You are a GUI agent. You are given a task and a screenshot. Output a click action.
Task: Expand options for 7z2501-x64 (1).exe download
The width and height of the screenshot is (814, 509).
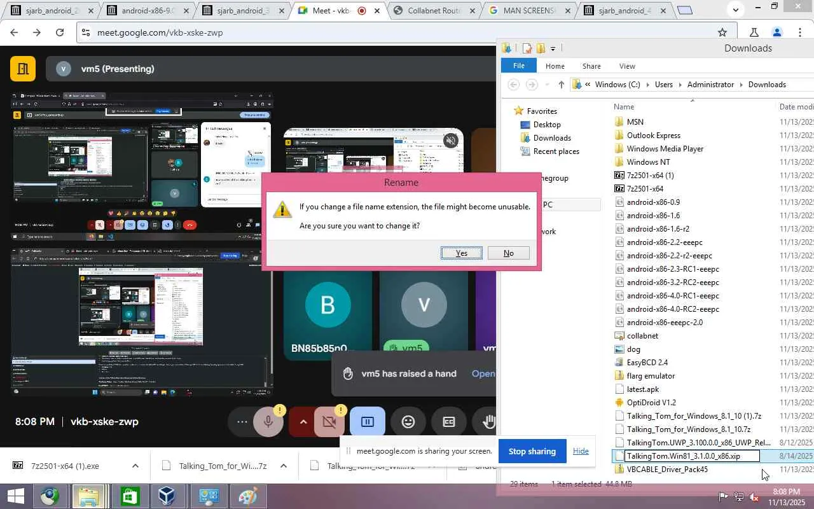[x=135, y=466]
